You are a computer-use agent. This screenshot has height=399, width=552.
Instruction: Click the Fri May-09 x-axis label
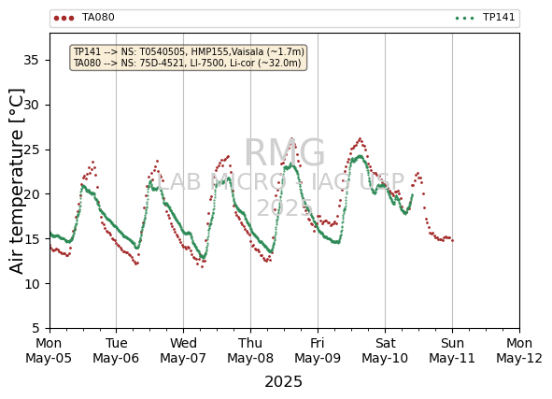[318, 350]
